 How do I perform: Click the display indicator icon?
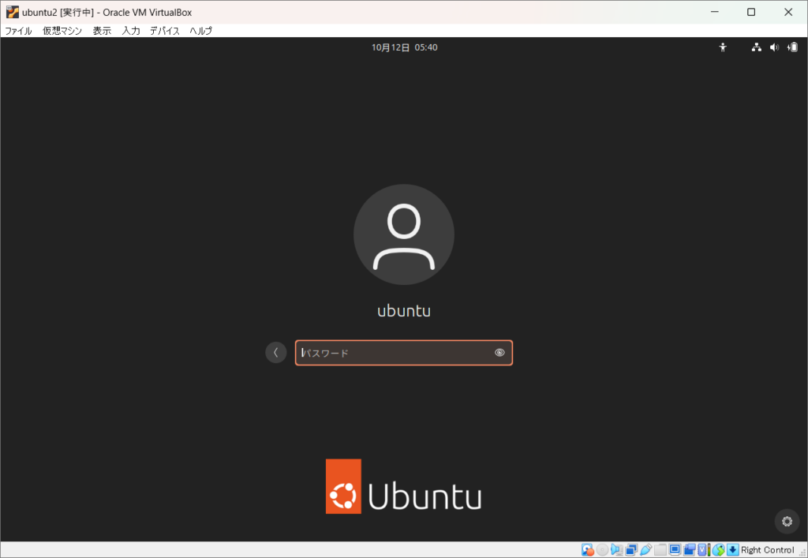675,549
